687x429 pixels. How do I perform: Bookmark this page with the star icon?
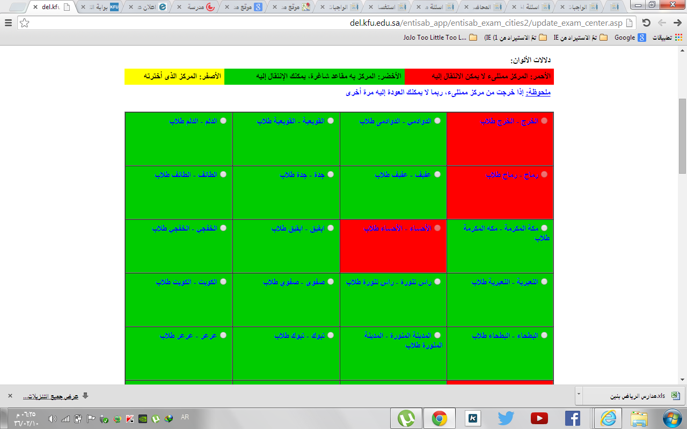point(25,23)
